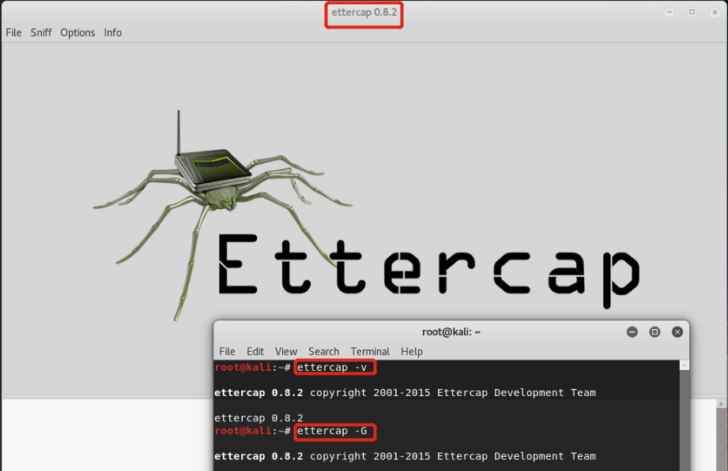Open the terminal's Help menu

point(412,351)
